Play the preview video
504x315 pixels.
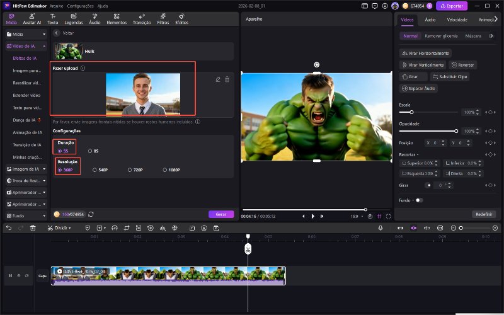[312, 216]
